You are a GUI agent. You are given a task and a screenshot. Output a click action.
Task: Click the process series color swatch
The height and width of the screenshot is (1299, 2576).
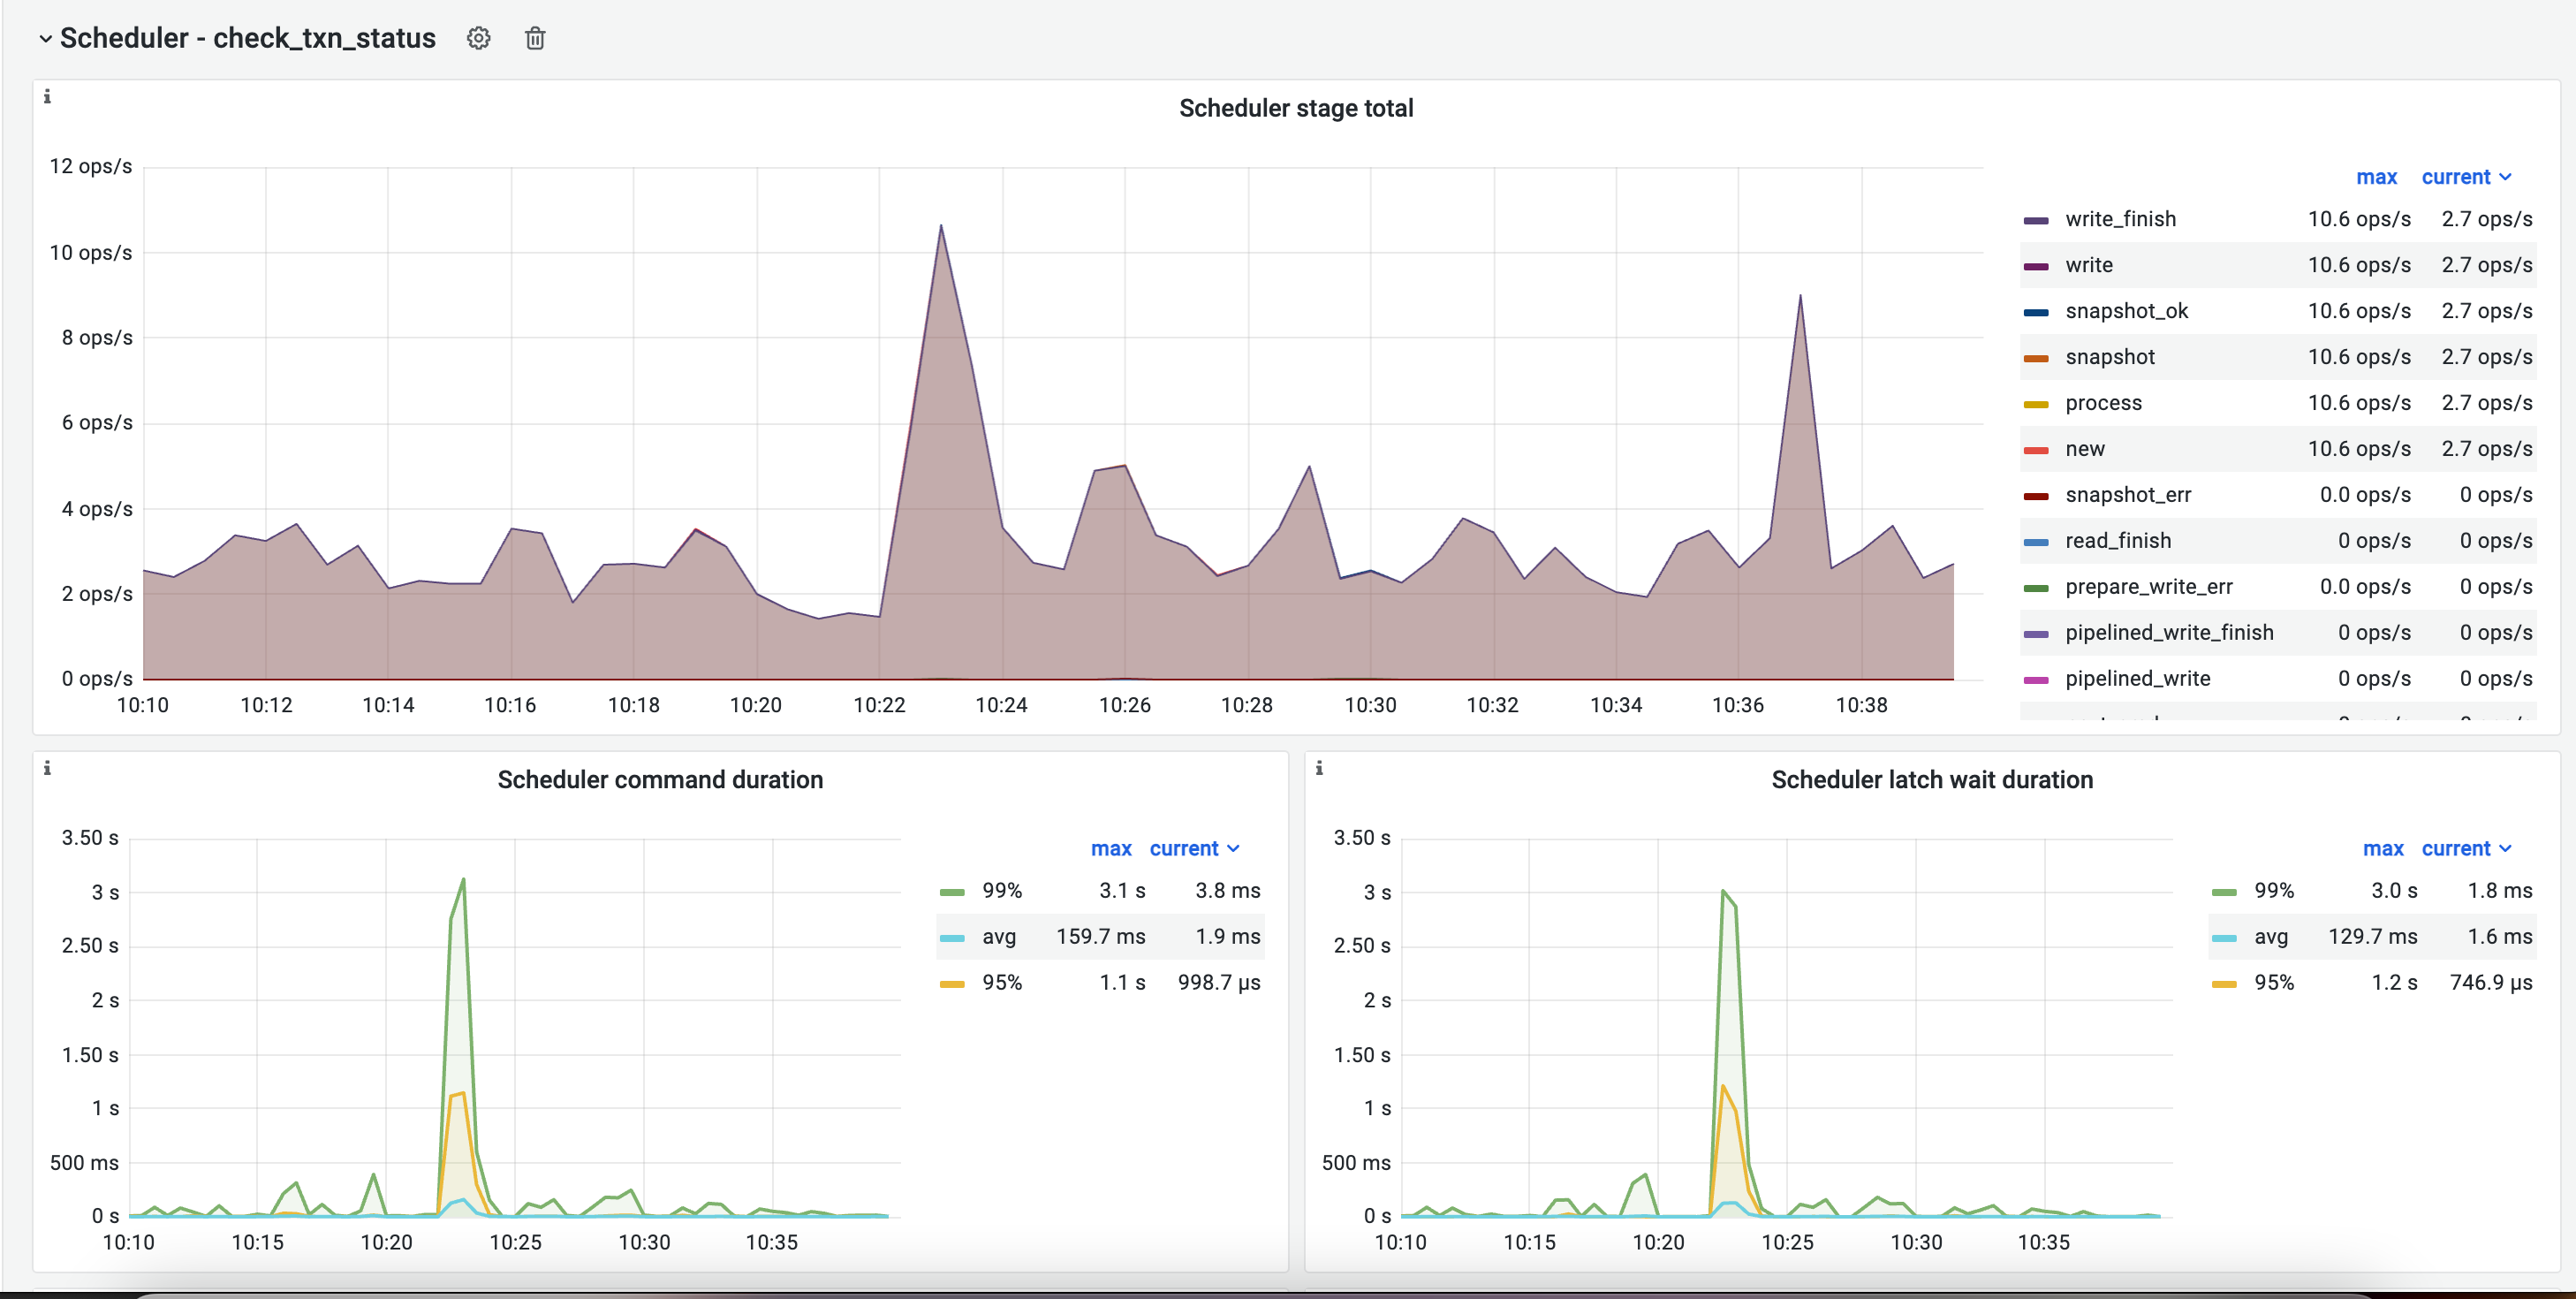coord(2035,404)
